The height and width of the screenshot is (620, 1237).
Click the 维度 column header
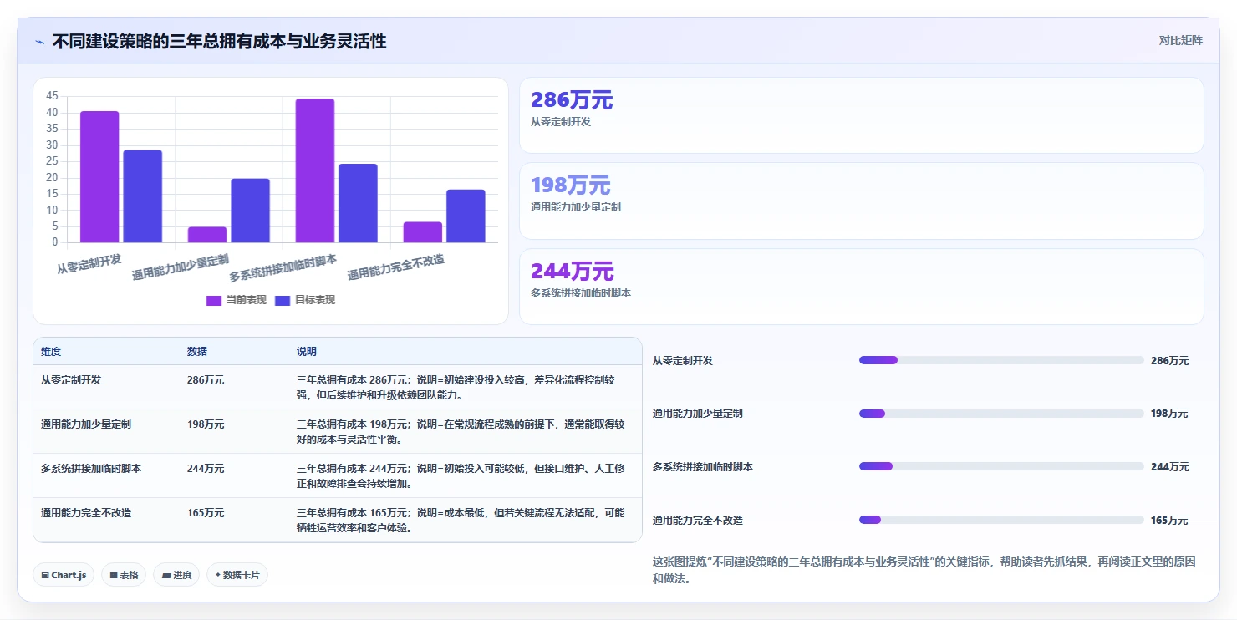pyautogui.click(x=51, y=352)
